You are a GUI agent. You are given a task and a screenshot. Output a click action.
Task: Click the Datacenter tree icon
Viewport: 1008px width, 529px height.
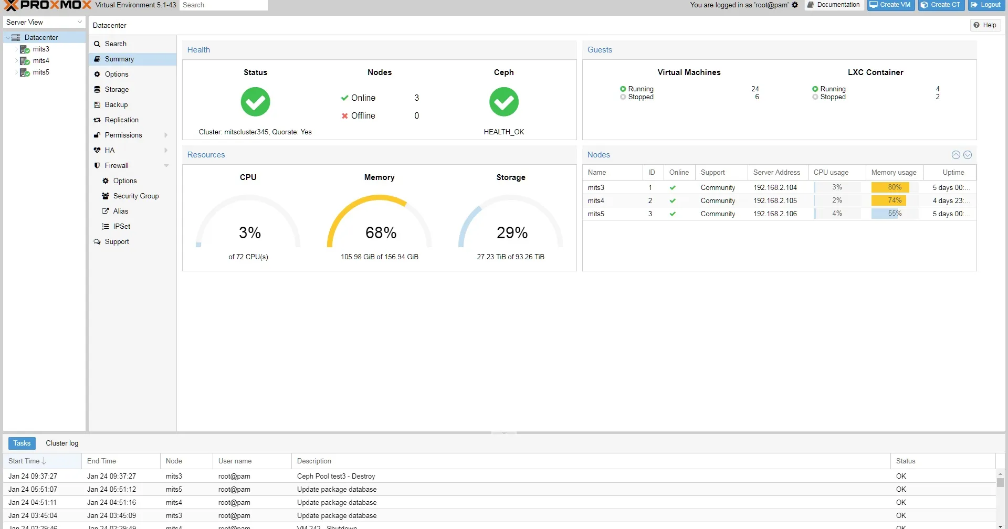pyautogui.click(x=16, y=38)
